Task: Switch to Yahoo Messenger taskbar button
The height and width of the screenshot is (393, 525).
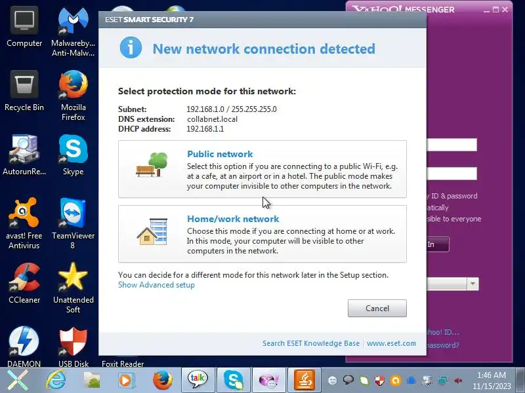Action: [269, 381]
